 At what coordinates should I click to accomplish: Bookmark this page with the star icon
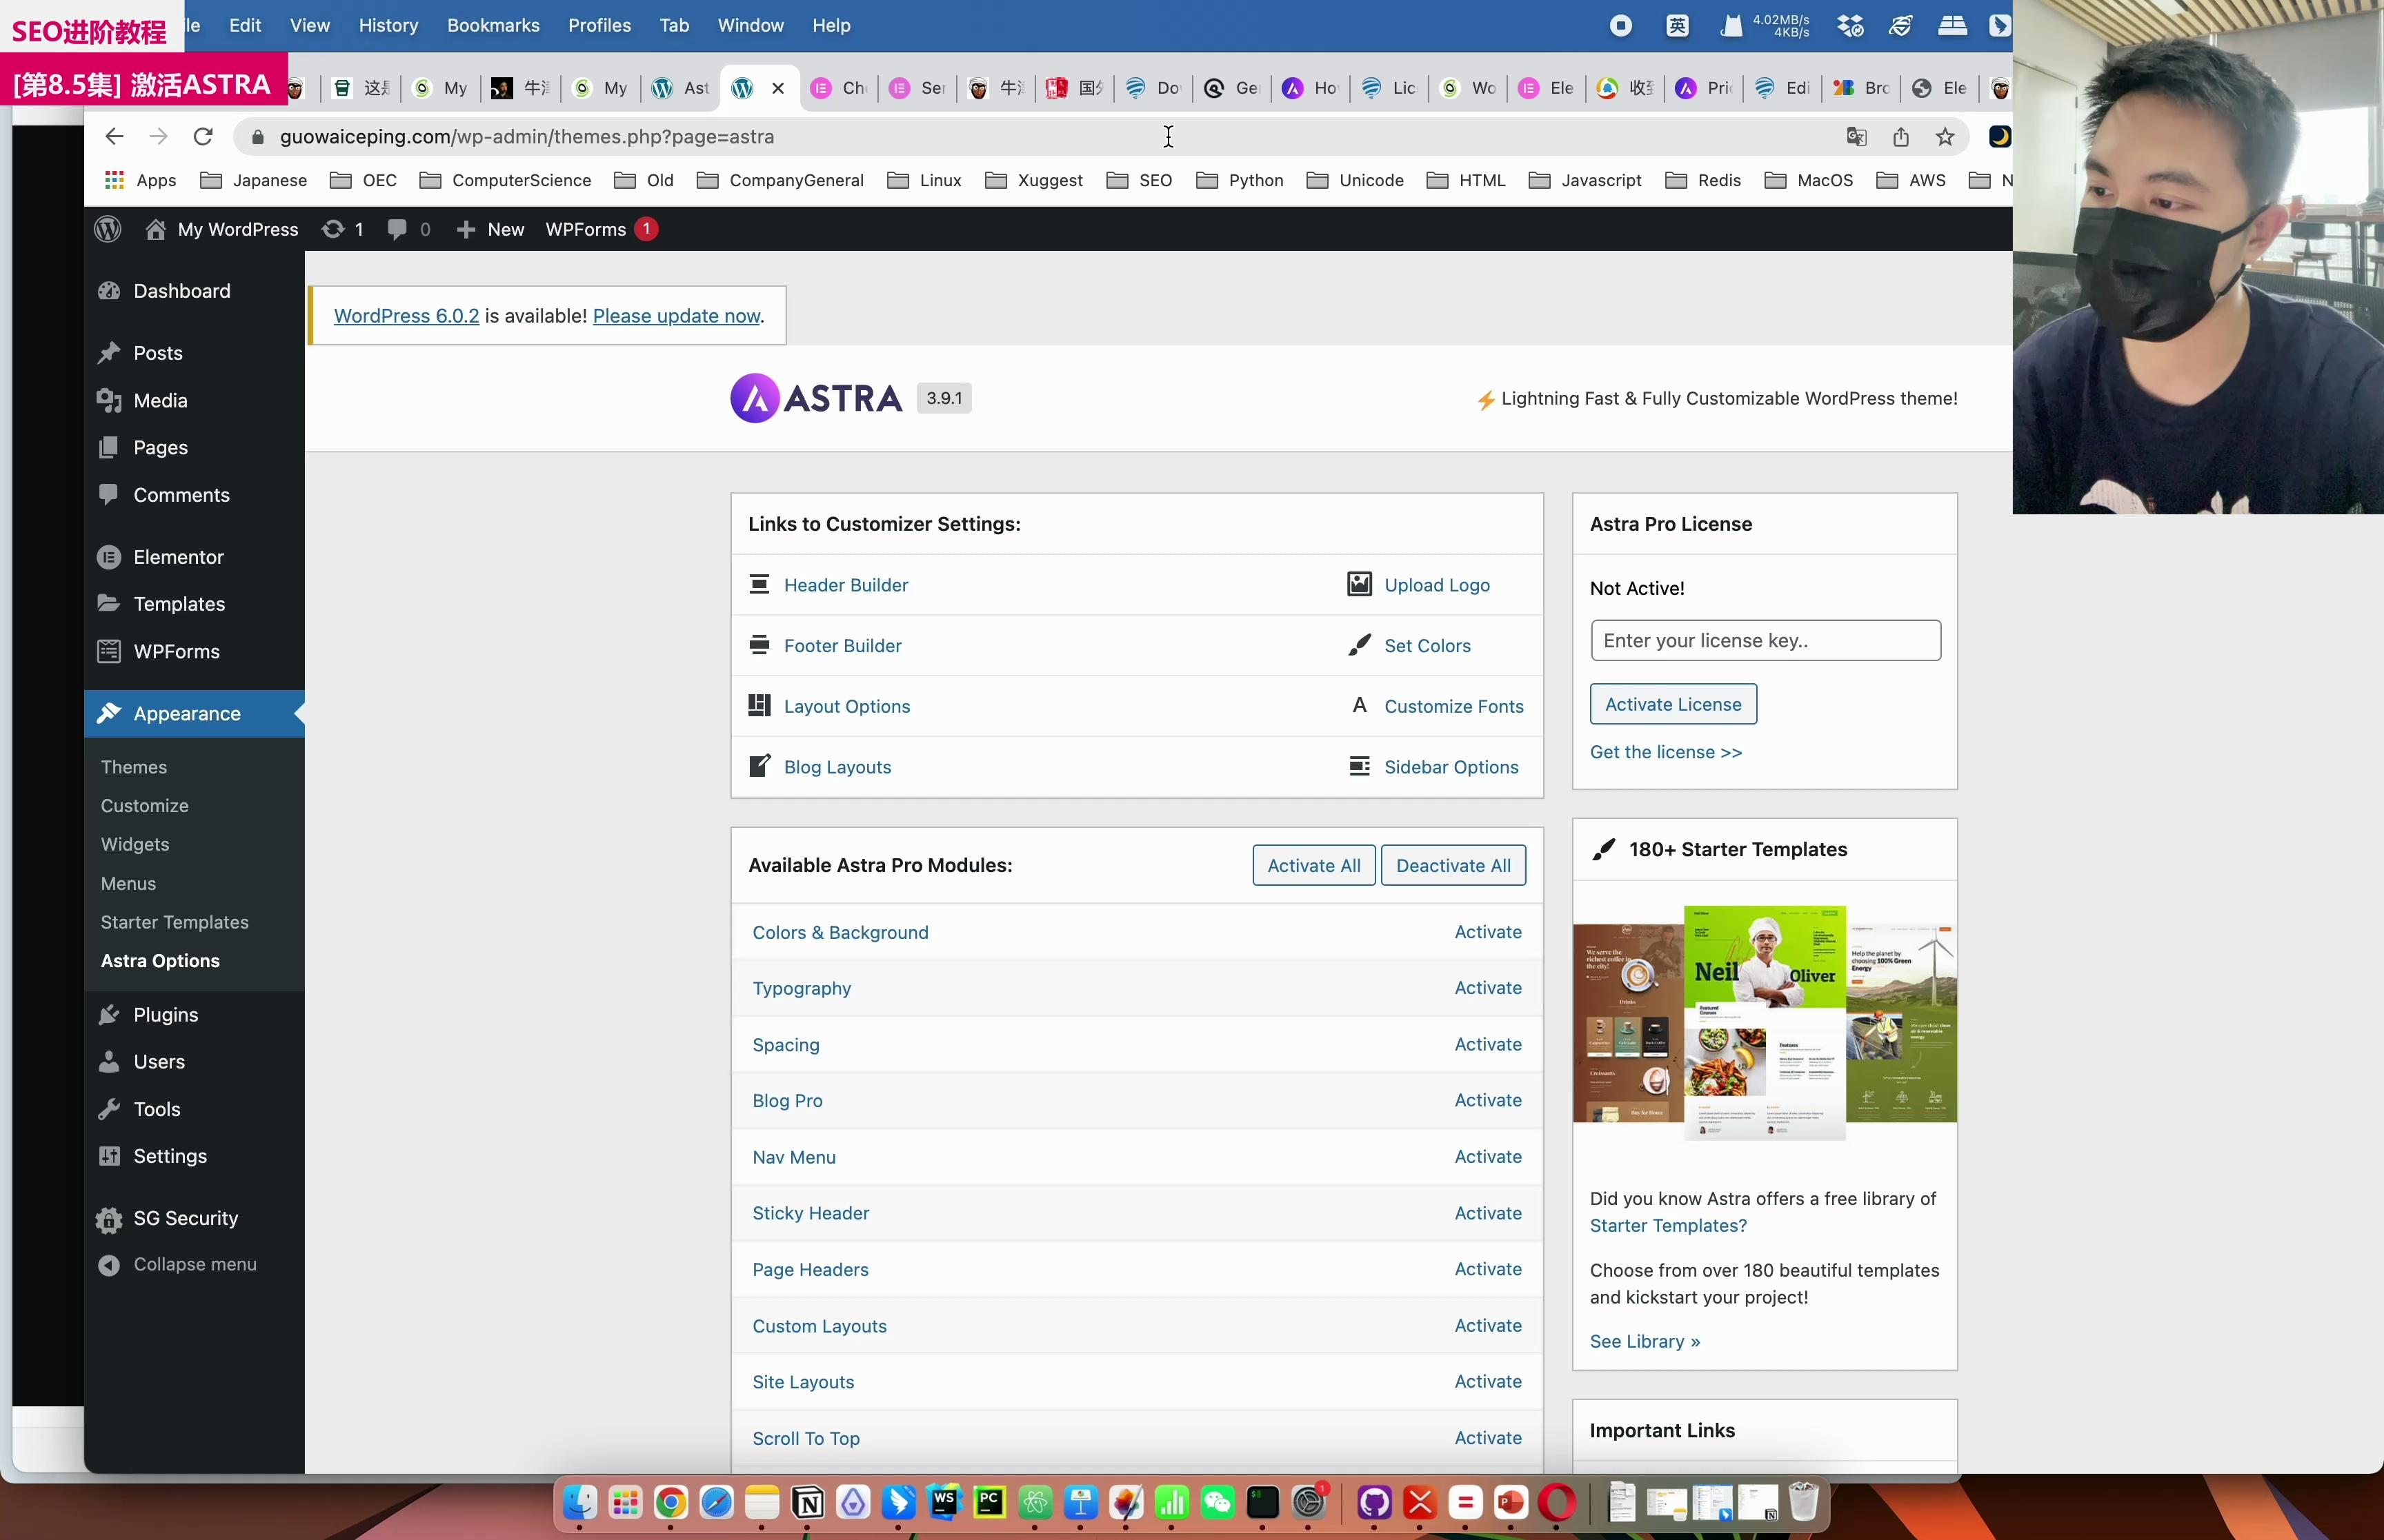(x=1945, y=137)
